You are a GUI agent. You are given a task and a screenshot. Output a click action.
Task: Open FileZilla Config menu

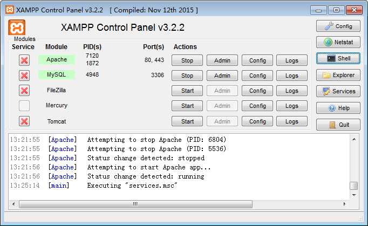(x=257, y=91)
